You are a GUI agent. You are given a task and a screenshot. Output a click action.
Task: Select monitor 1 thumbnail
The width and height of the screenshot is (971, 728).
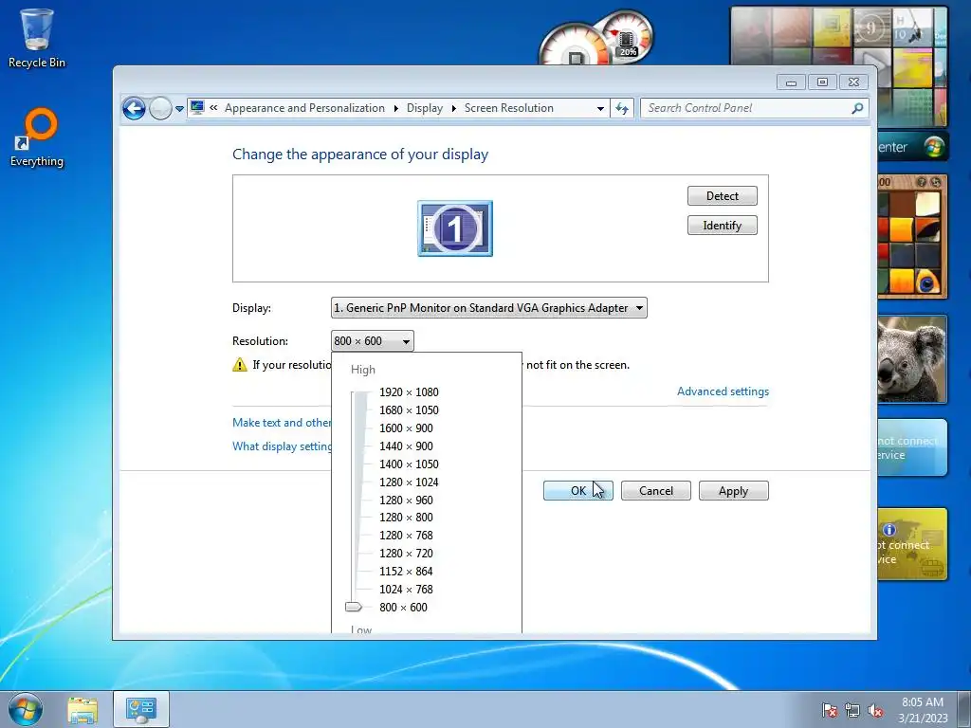click(x=455, y=228)
